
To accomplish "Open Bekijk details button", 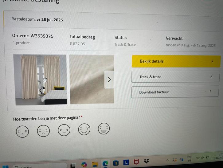I will [x=176, y=61].
